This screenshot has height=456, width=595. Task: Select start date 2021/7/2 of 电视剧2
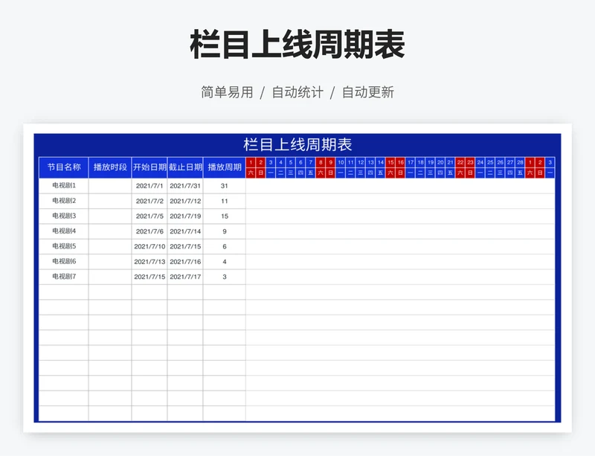click(x=149, y=201)
